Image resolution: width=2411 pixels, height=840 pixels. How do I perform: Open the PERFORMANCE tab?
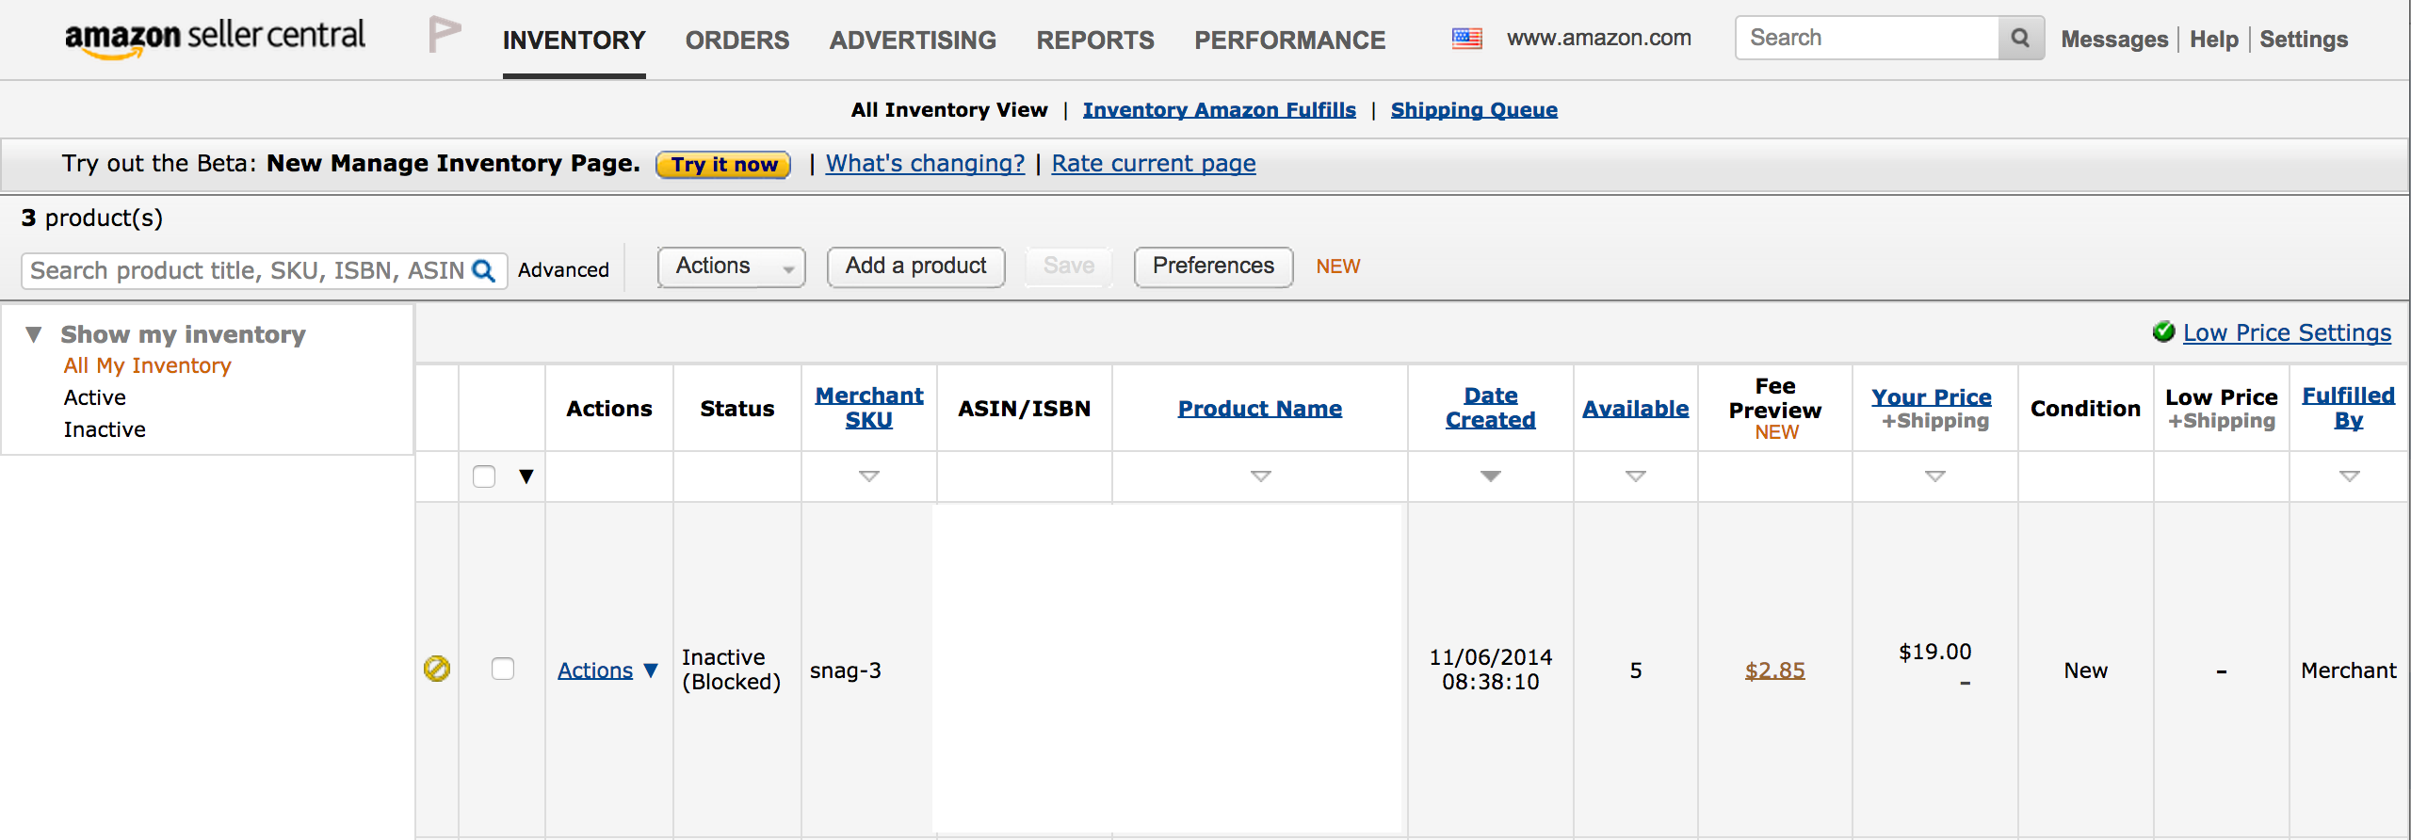click(1290, 40)
